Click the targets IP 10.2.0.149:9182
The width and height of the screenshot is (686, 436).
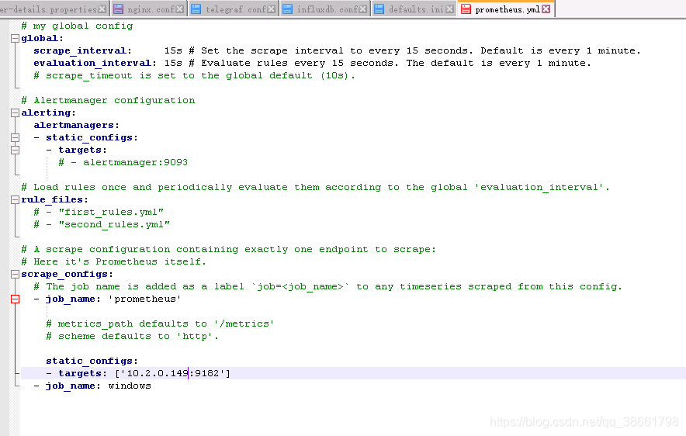click(173, 373)
